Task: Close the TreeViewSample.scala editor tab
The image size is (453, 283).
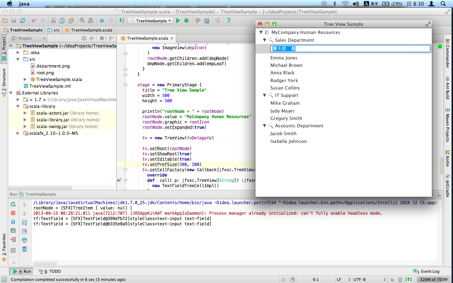Action: click(x=172, y=38)
